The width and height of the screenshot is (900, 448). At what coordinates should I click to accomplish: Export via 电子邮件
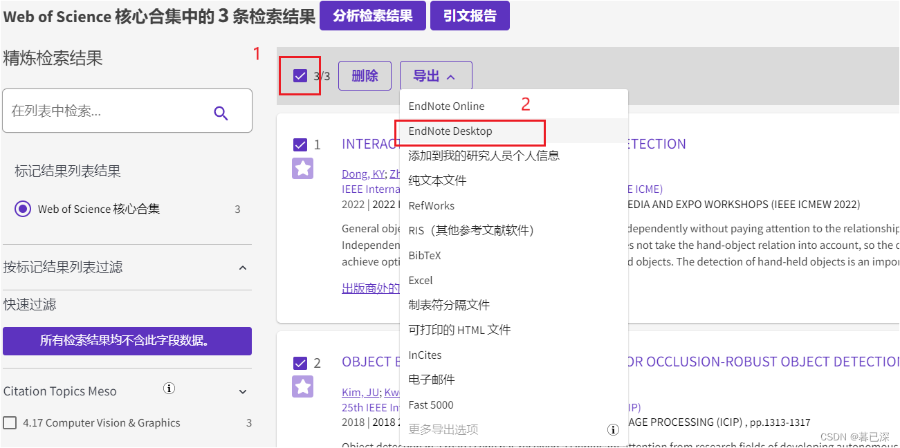click(x=514, y=380)
